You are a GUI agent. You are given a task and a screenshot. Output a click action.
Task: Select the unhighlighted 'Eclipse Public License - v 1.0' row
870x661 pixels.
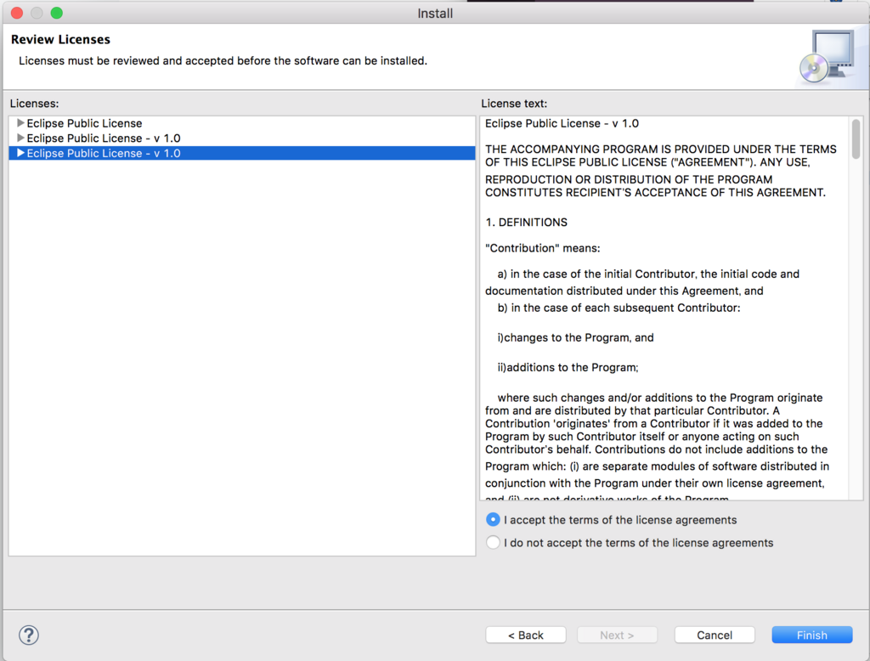[x=242, y=138]
